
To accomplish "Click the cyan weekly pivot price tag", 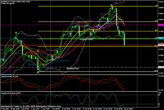I will coord(161,38).
